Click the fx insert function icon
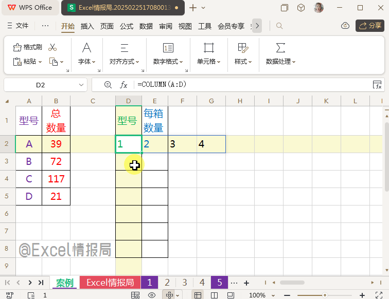The height and width of the screenshot is (299, 389). (123, 85)
